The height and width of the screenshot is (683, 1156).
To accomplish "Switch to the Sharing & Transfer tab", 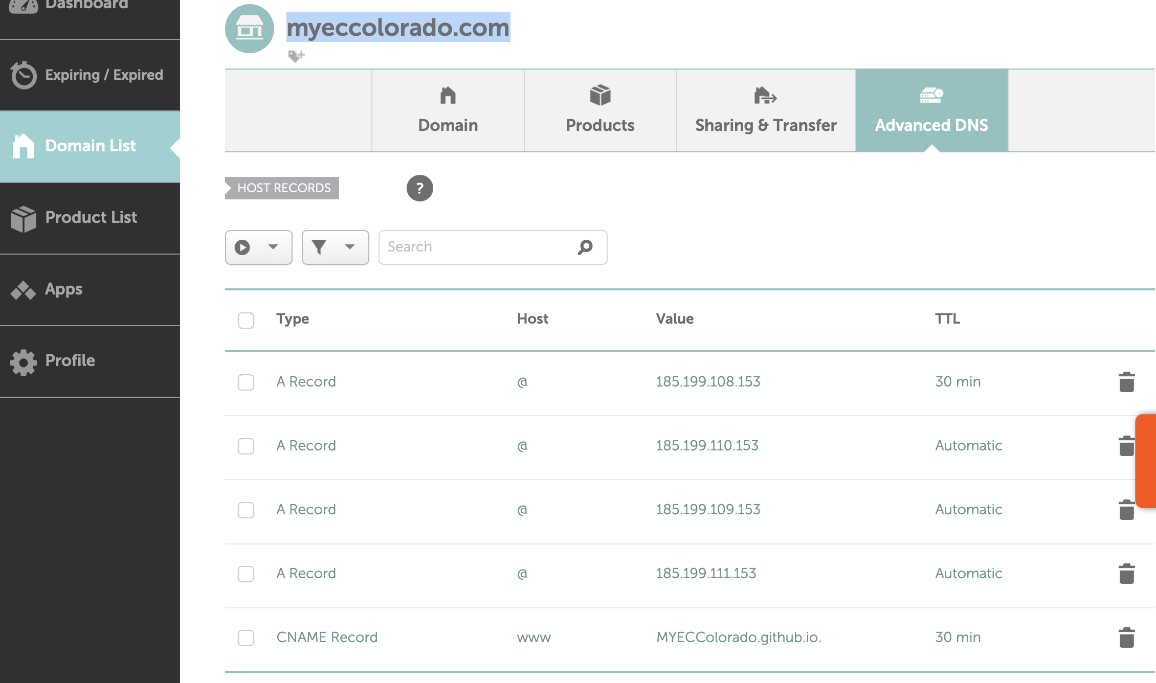I will pos(766,111).
